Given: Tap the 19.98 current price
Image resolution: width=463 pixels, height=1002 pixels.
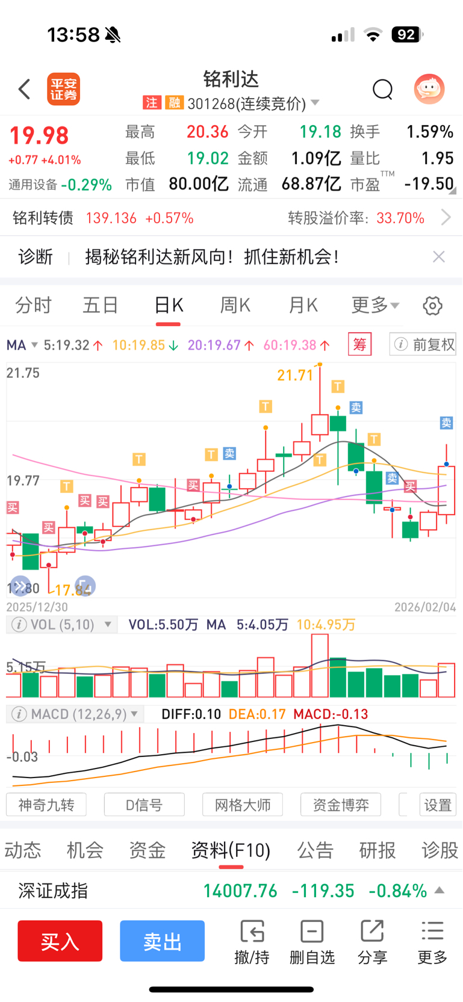Looking at the screenshot, I should tap(39, 135).
